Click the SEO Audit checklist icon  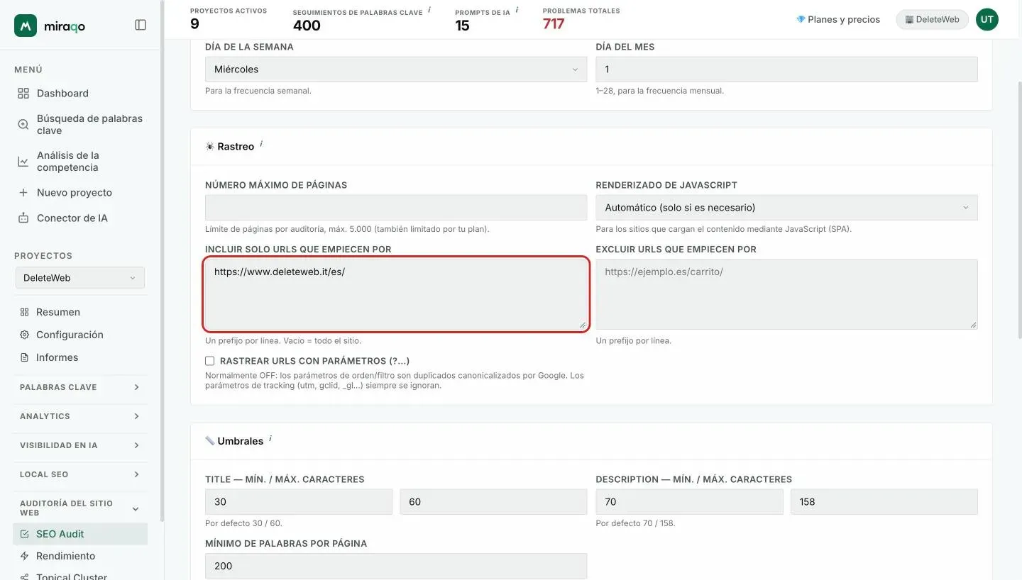pos(25,534)
